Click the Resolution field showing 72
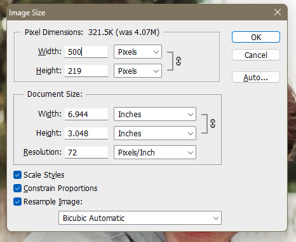This screenshot has height=242, width=296. [86, 152]
